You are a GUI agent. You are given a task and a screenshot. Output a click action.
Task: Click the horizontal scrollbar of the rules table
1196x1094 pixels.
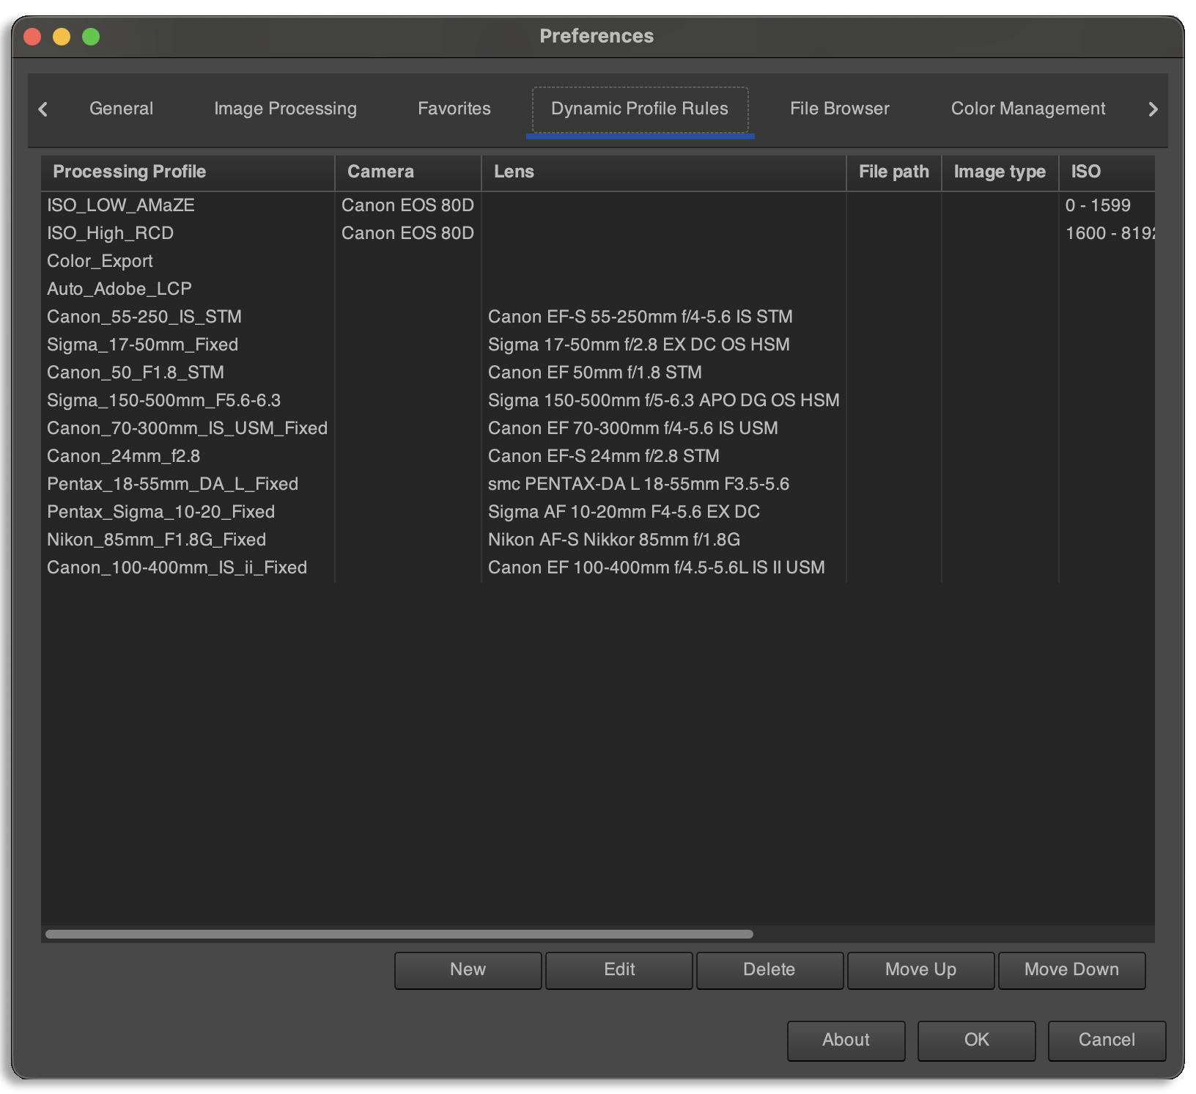click(399, 934)
